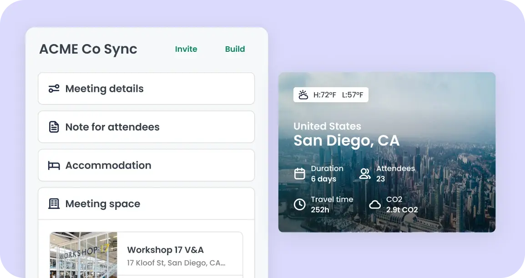Screen dimensions: 525x278
Task: Click the Duration calendar icon
Action: [300, 174]
